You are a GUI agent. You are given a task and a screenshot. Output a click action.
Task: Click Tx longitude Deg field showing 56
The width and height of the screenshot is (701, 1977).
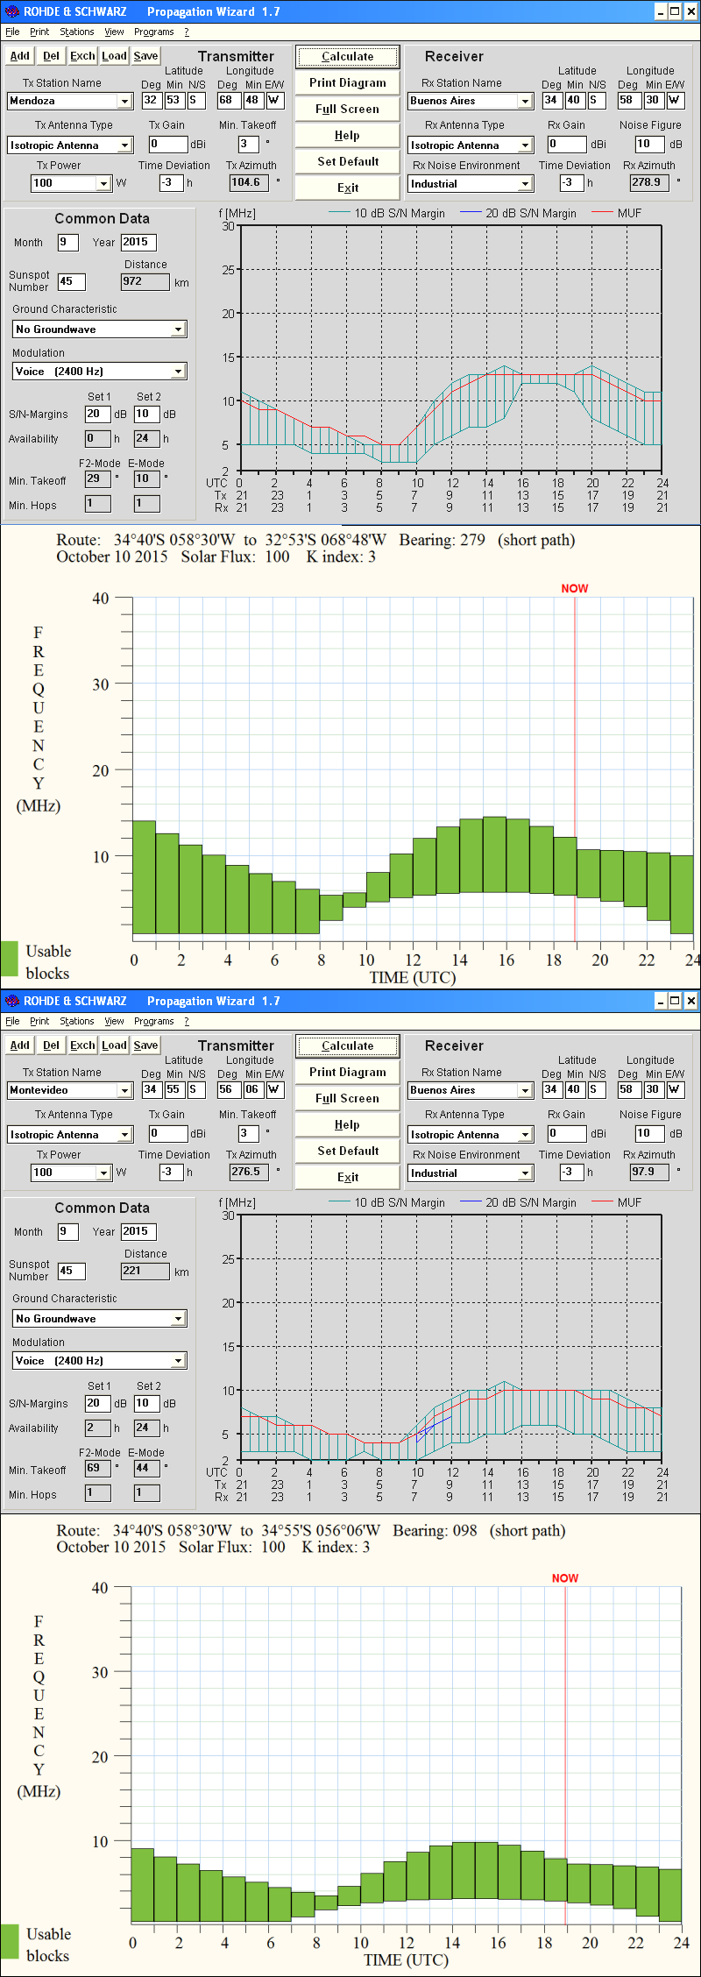tap(228, 1089)
